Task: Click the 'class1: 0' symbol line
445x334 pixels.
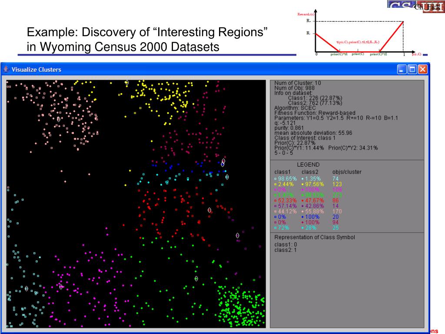Action: coord(286,244)
